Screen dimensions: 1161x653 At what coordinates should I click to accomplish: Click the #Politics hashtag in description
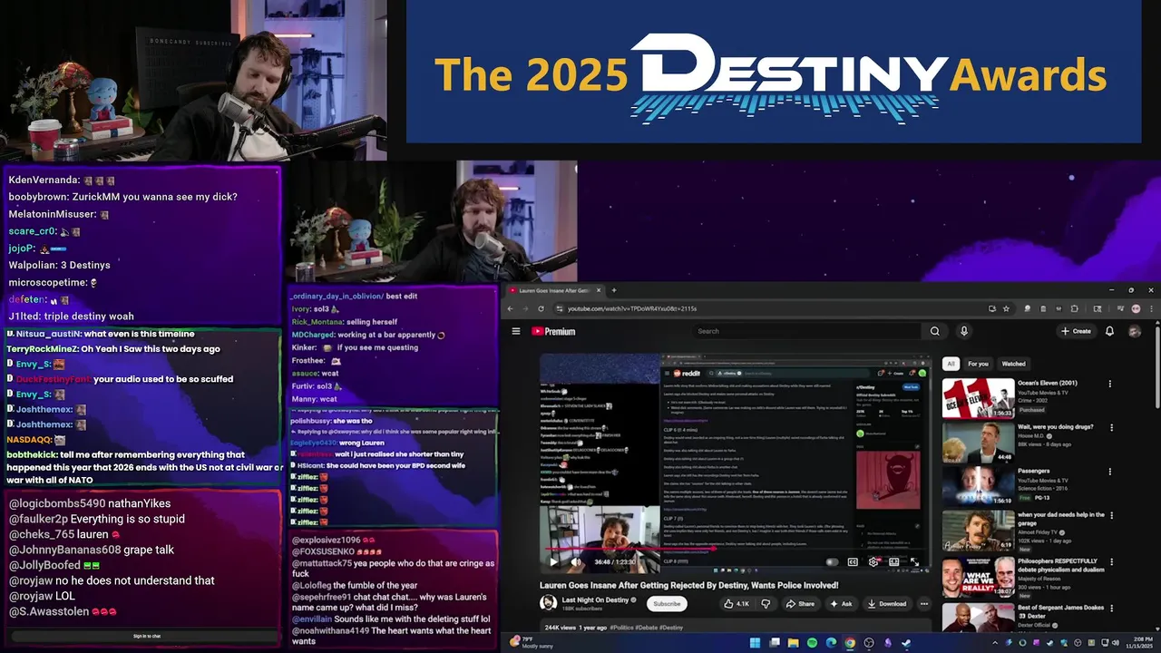tap(622, 628)
